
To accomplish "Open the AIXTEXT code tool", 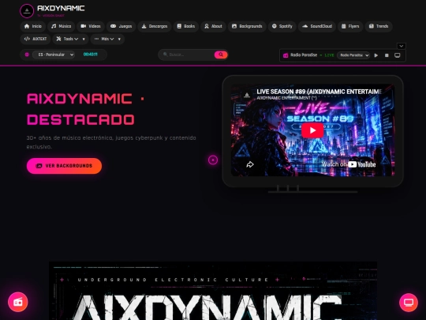I will [x=35, y=39].
